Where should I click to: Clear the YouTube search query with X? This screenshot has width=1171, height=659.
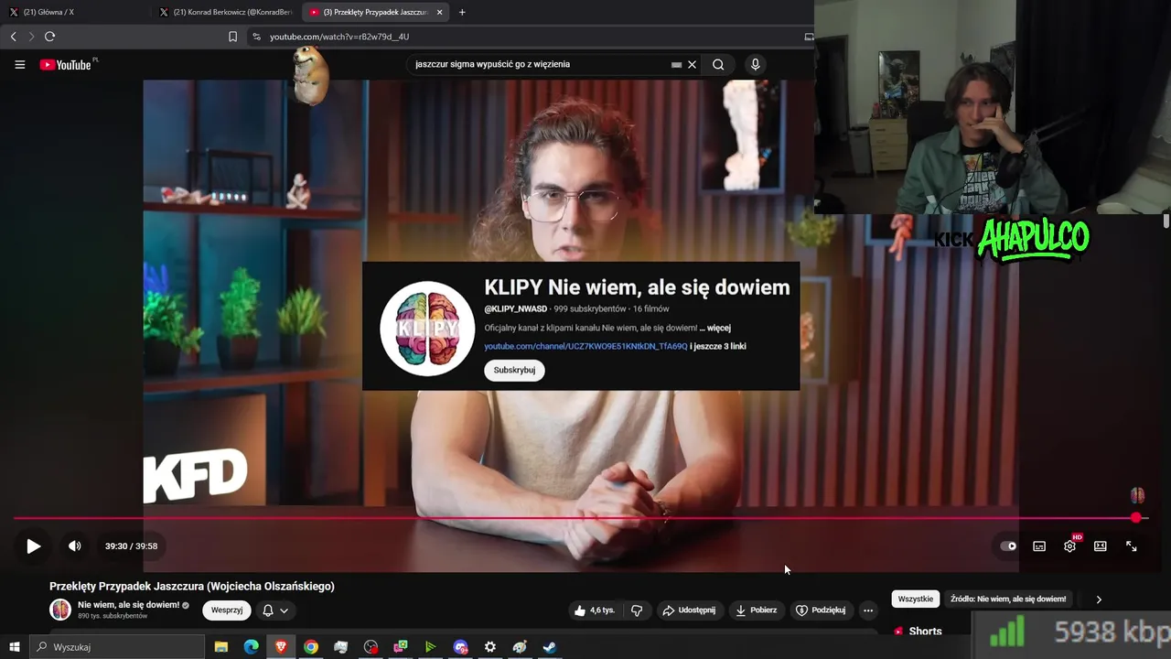coord(692,65)
